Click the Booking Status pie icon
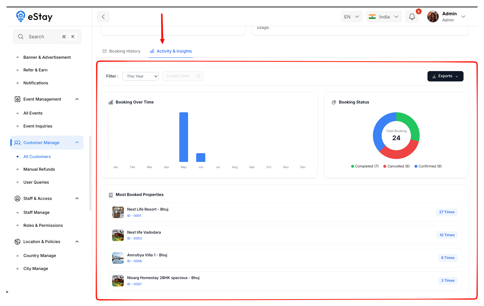Image resolution: width=484 pixels, height=306 pixels. 334,102
